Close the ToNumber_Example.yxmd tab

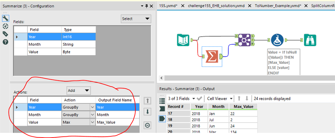coord(306,6)
